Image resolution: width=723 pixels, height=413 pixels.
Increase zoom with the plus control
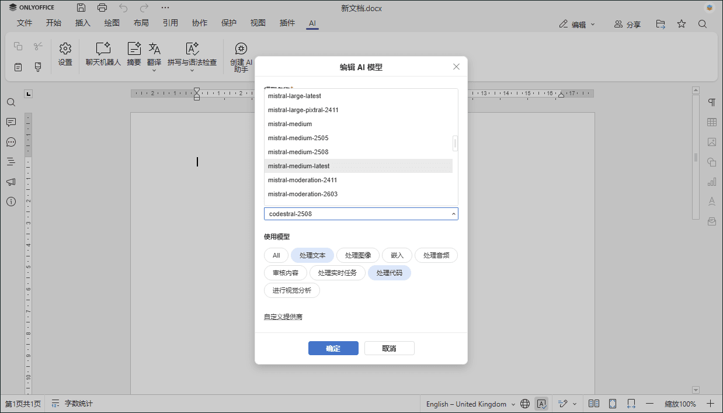[711, 403]
